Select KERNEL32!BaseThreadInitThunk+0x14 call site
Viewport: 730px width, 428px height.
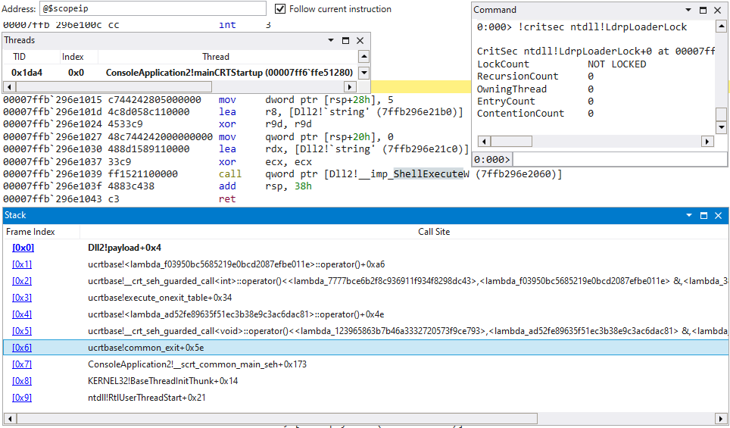tap(163, 381)
